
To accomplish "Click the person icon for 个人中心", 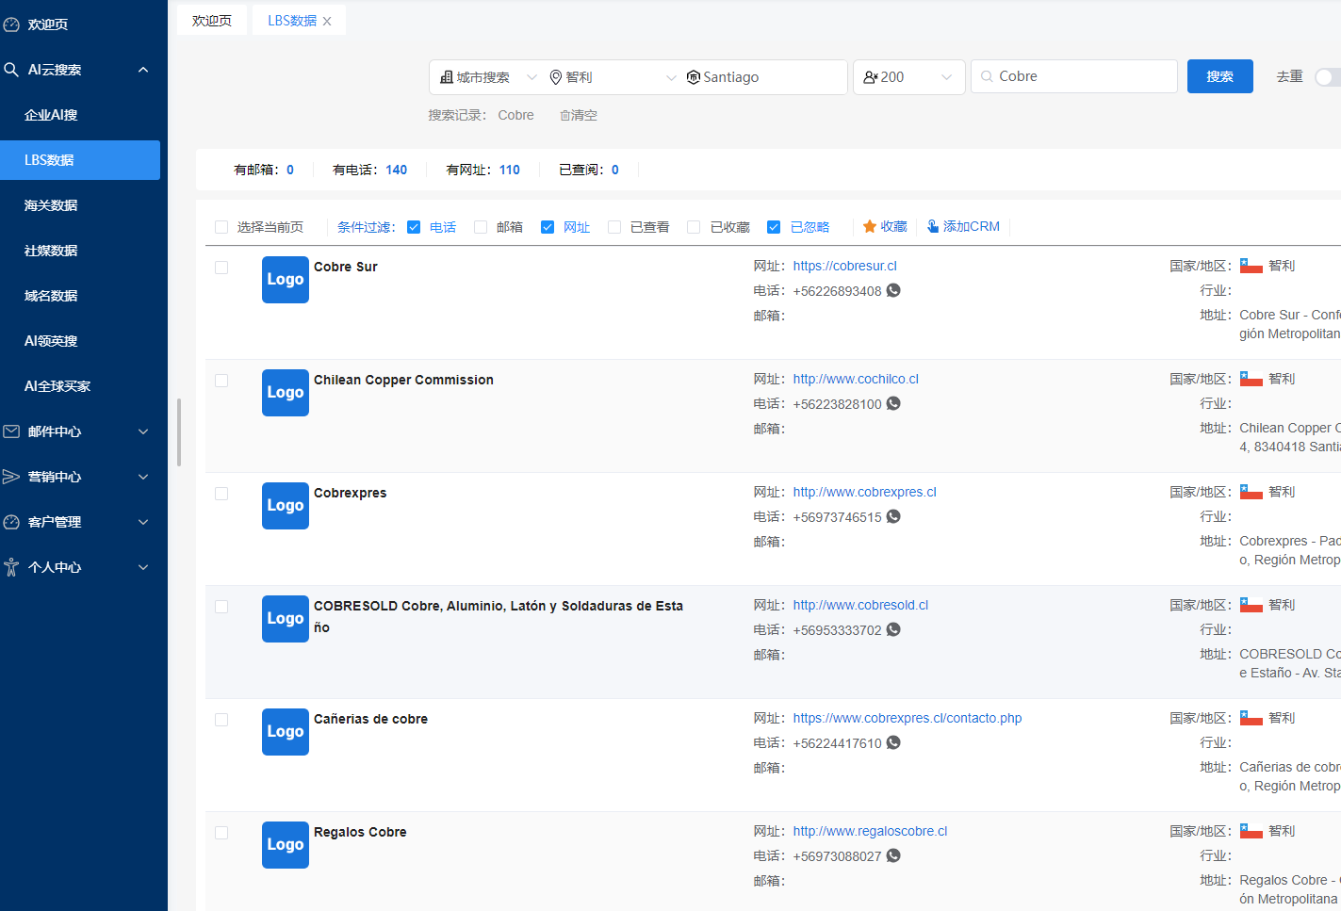I will click(x=11, y=567).
